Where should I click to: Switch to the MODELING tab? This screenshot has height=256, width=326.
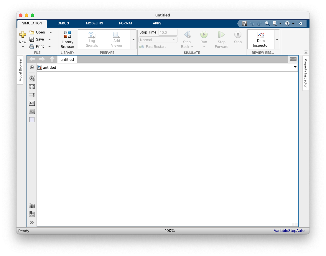tap(94, 24)
